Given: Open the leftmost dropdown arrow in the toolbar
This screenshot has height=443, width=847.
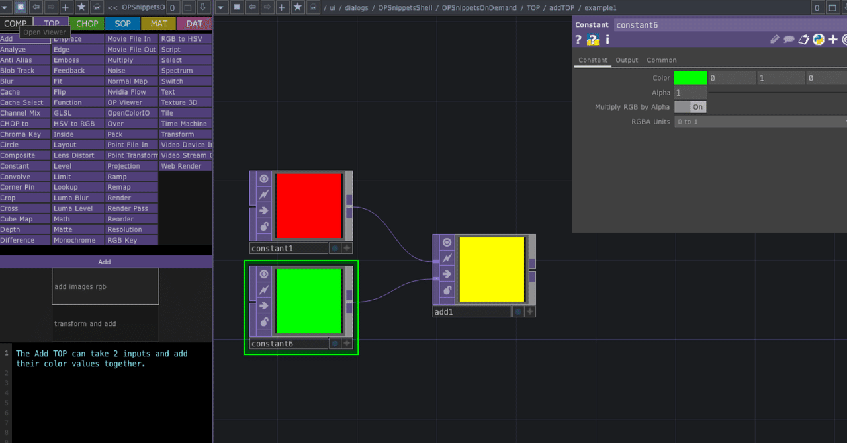Looking at the screenshot, I should [5, 7].
